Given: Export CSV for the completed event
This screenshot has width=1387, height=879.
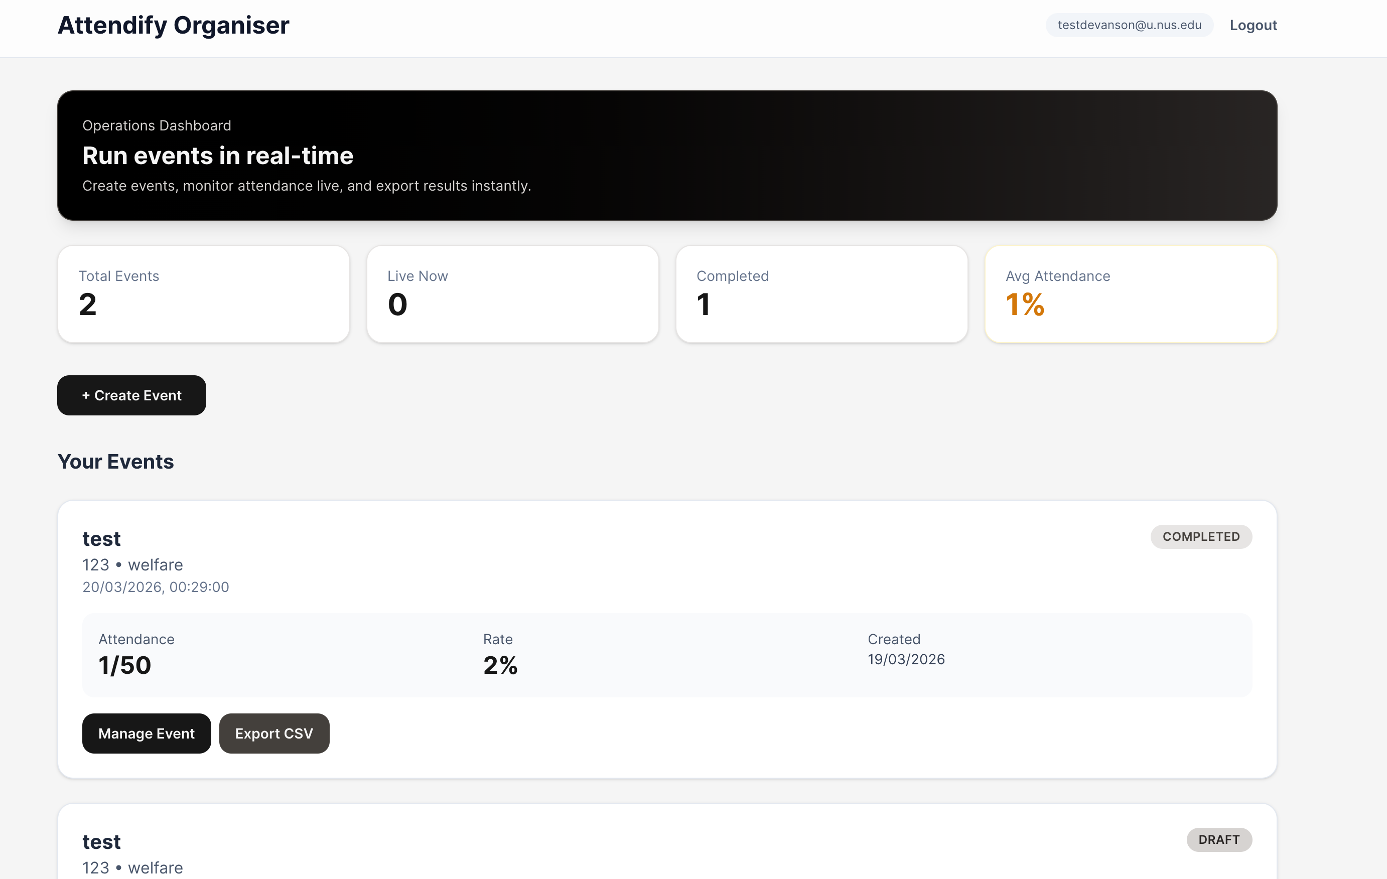Looking at the screenshot, I should click(x=274, y=734).
